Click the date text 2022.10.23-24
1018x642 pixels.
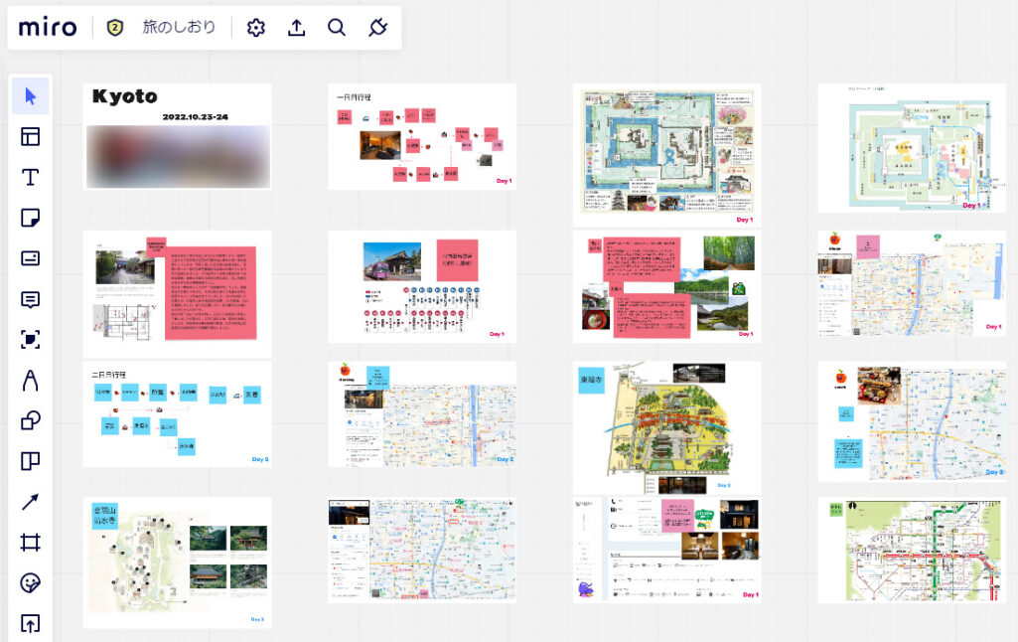(x=196, y=117)
